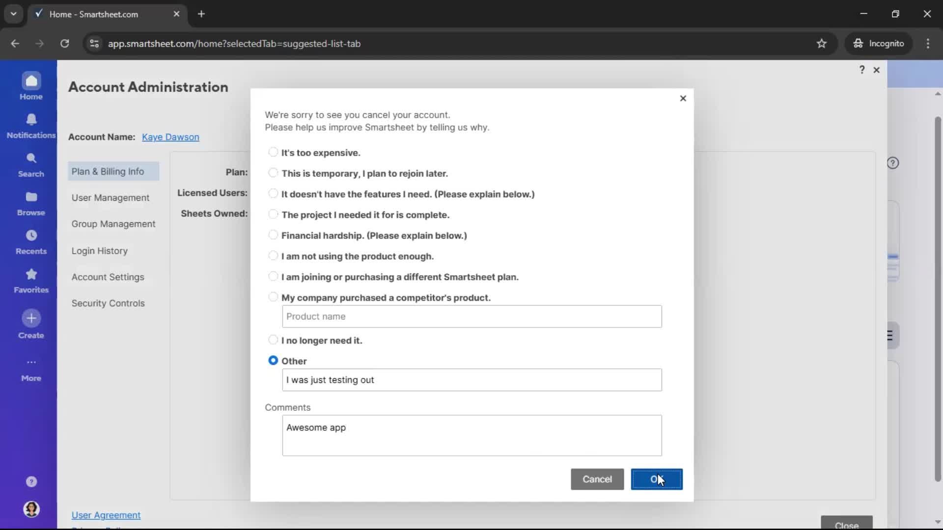Click the Search magnifier icon in sidebar

(31, 159)
